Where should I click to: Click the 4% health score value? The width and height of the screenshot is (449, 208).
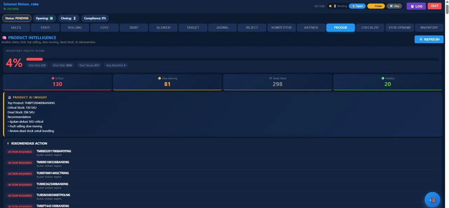pos(14,63)
